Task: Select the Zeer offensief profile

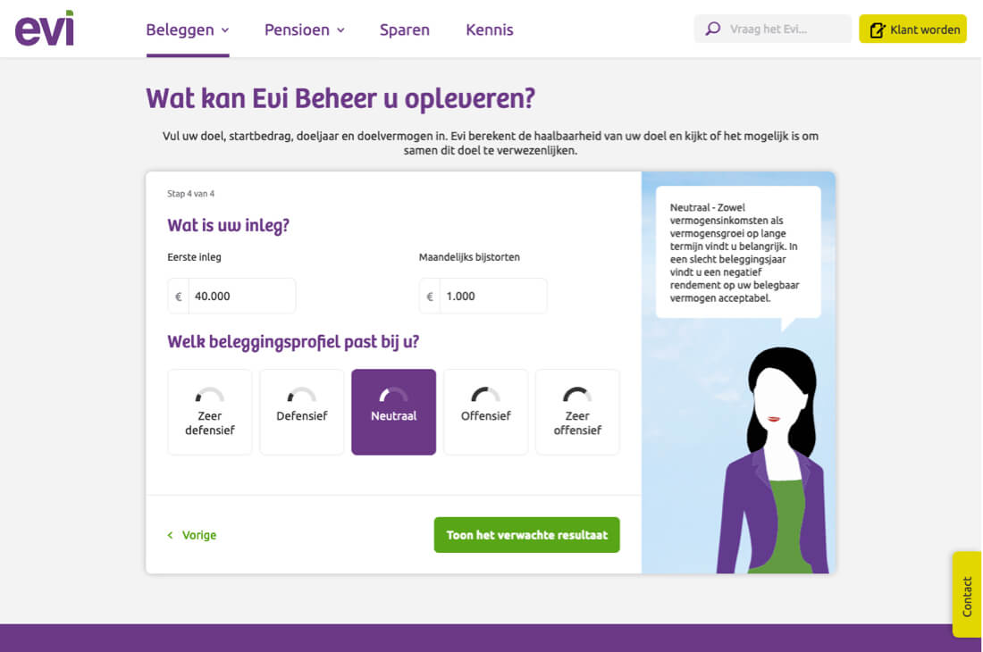Action: click(x=577, y=412)
